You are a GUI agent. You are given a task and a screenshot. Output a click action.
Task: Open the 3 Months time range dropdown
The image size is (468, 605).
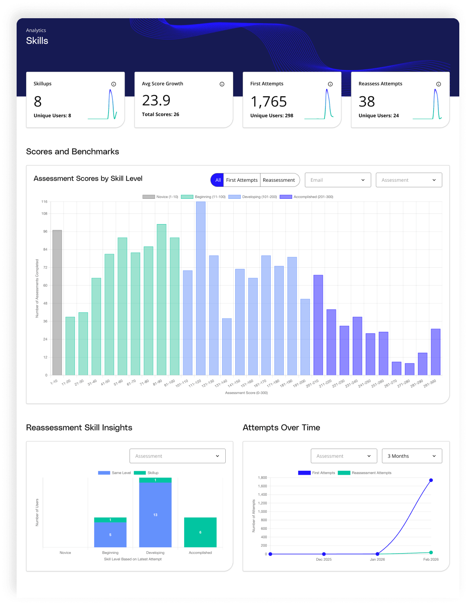(x=411, y=456)
